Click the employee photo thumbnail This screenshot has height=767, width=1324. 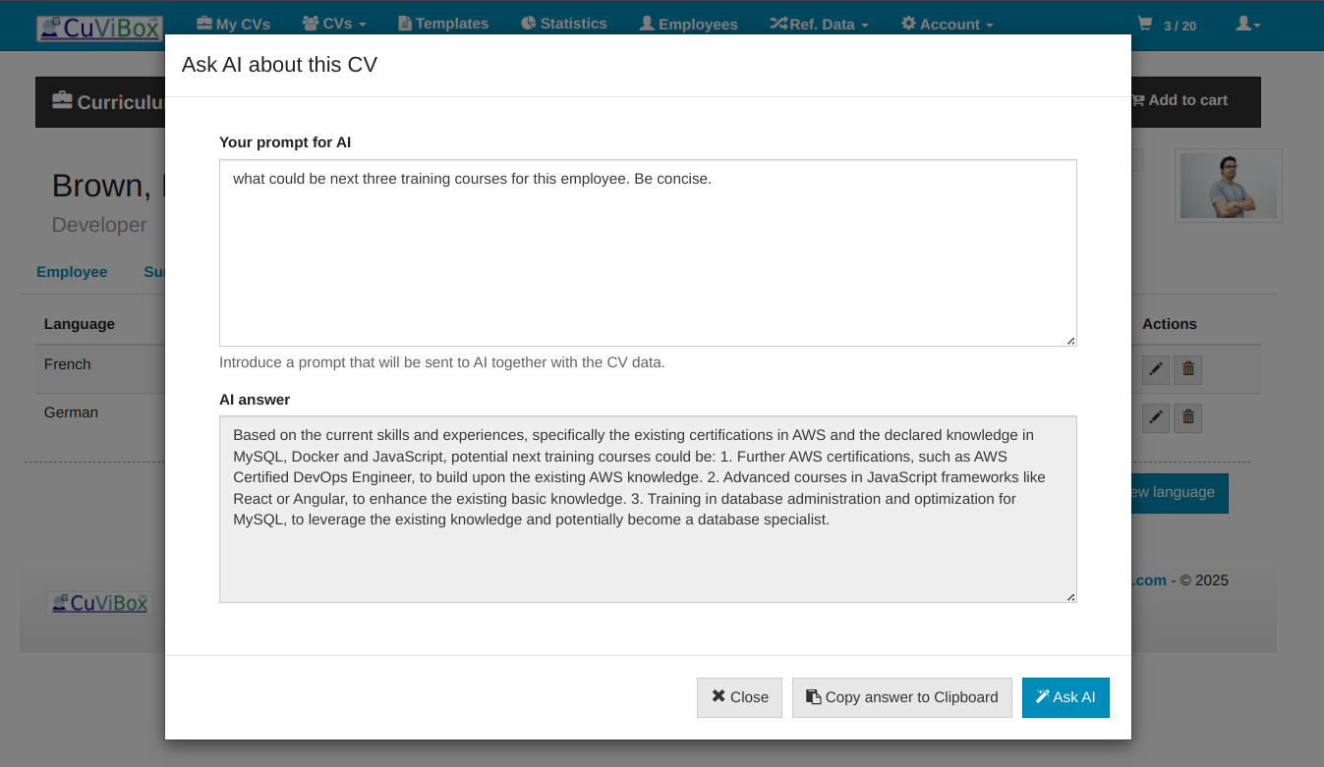pos(1228,186)
